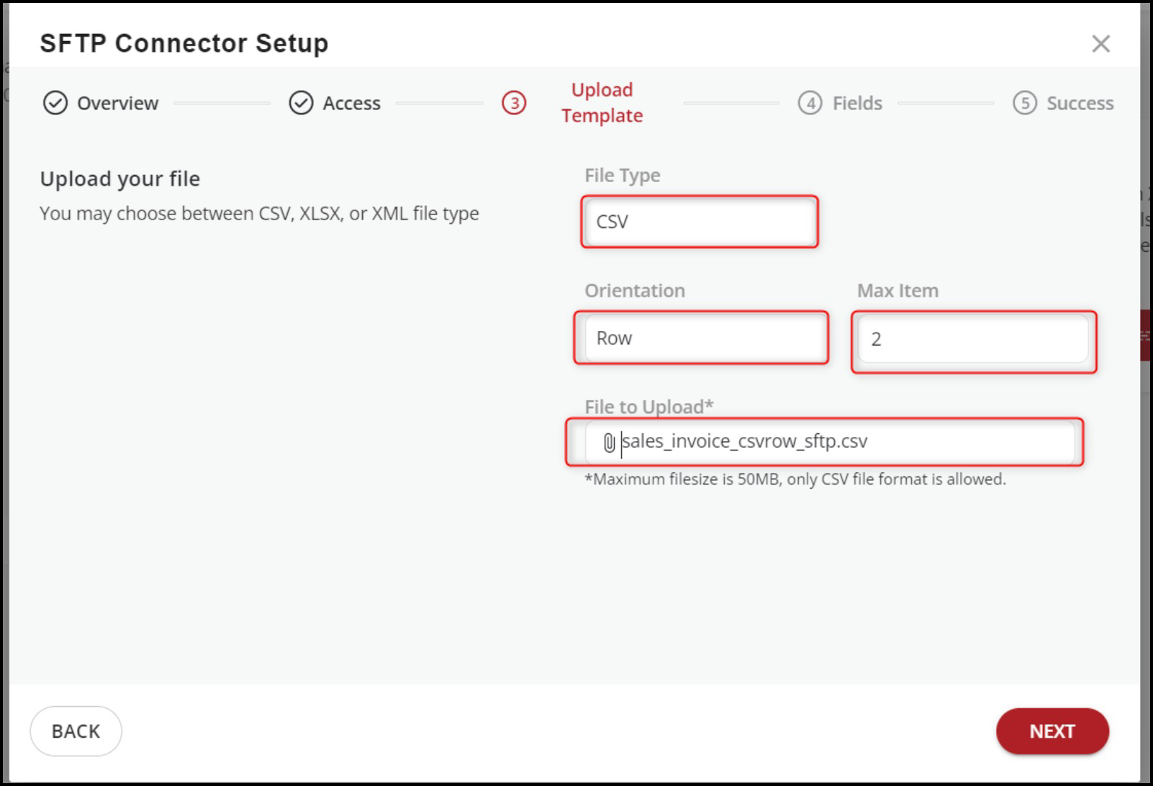The height and width of the screenshot is (786, 1153).
Task: Click the Max Item input field
Action: click(973, 339)
